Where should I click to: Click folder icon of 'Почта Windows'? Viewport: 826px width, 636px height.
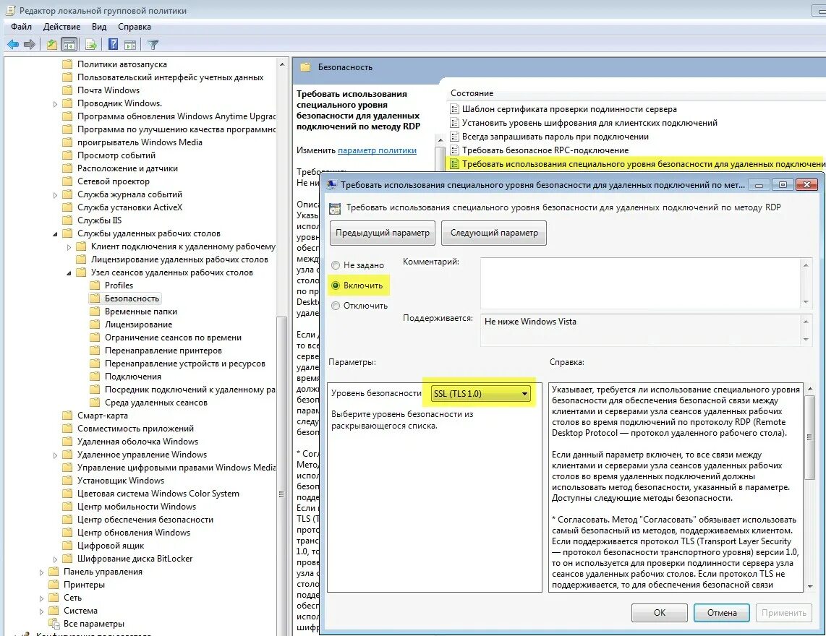point(67,90)
